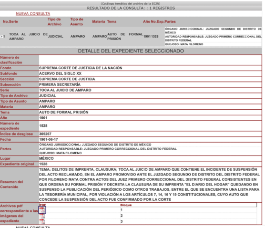Click the 'DETALLE DEL EXPEDIENTE SELECCIONADO' heading
The image size is (265, 228).
point(131,51)
